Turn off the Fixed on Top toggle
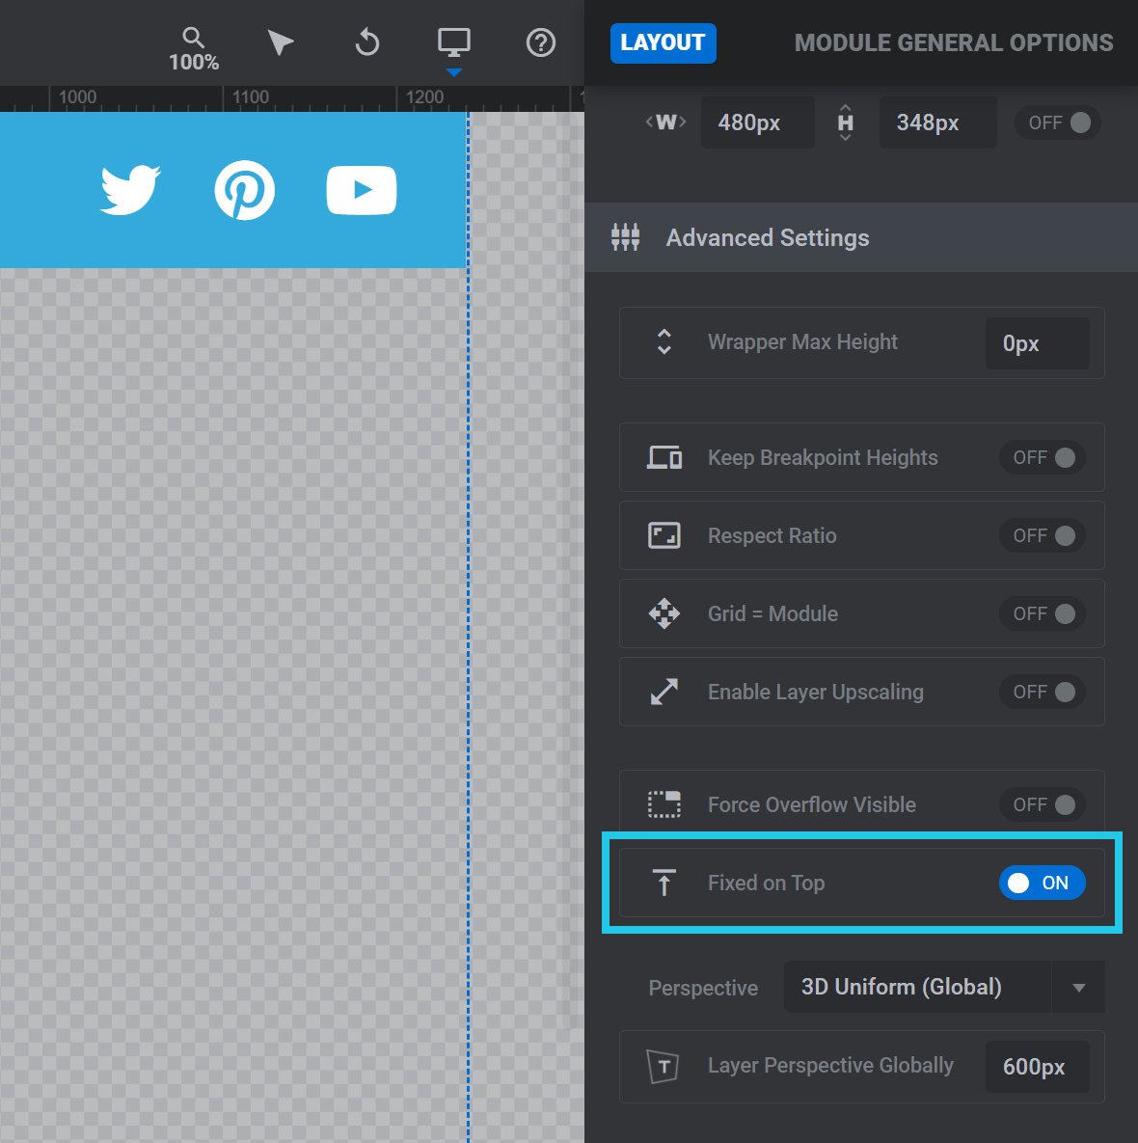 (x=1043, y=883)
